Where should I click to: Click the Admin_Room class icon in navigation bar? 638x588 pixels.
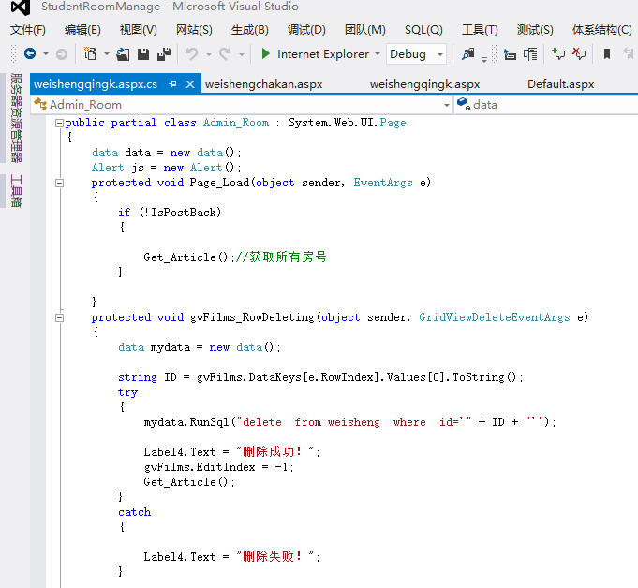tap(40, 104)
